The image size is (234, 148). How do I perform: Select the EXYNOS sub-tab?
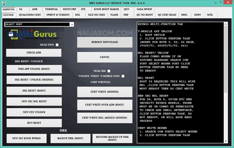pyautogui.click(x=8, y=15)
